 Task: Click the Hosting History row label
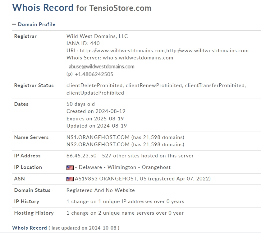pyautogui.click(x=34, y=213)
